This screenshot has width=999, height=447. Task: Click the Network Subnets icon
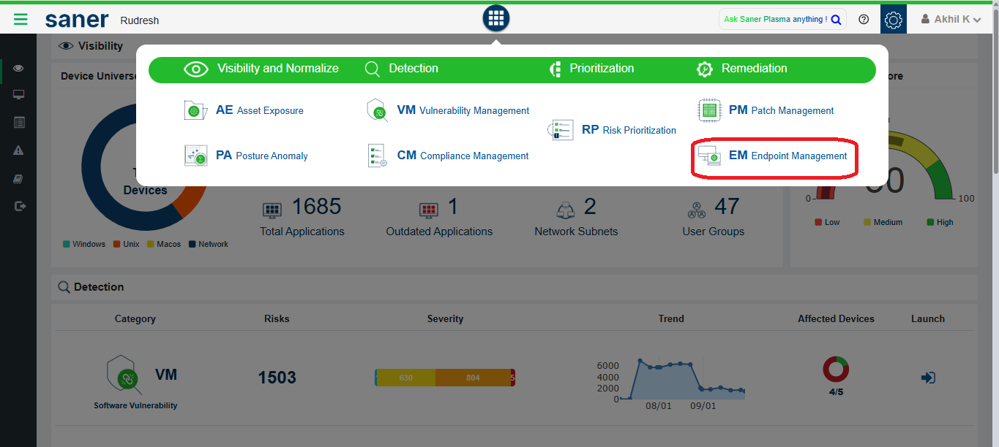(566, 210)
